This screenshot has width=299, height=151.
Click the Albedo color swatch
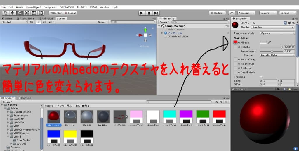point(263,42)
